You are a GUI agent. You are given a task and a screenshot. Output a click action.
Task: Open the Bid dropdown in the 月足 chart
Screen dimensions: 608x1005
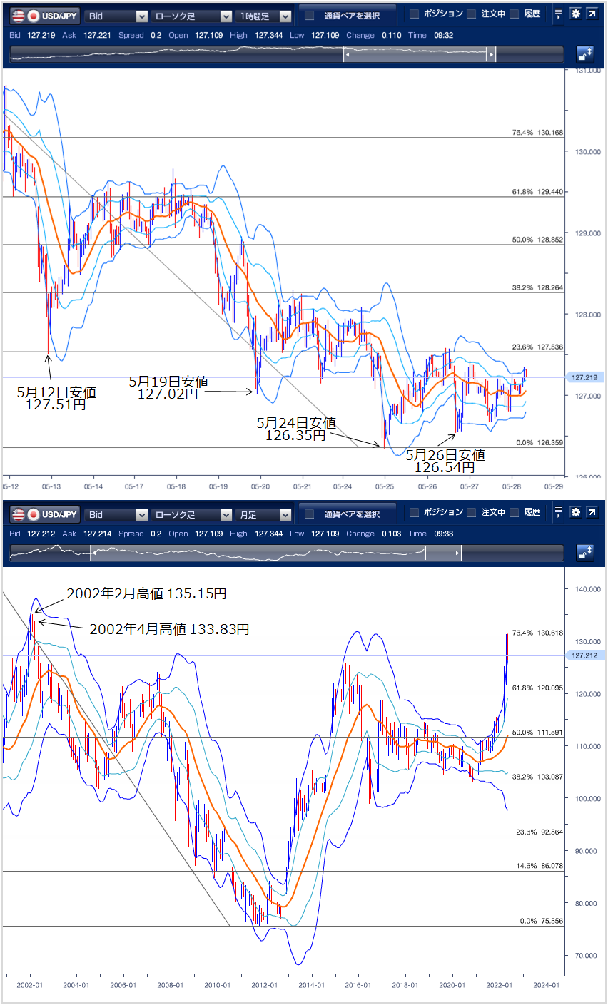tap(116, 514)
